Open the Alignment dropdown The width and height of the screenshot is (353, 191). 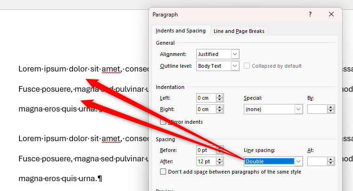pos(235,54)
